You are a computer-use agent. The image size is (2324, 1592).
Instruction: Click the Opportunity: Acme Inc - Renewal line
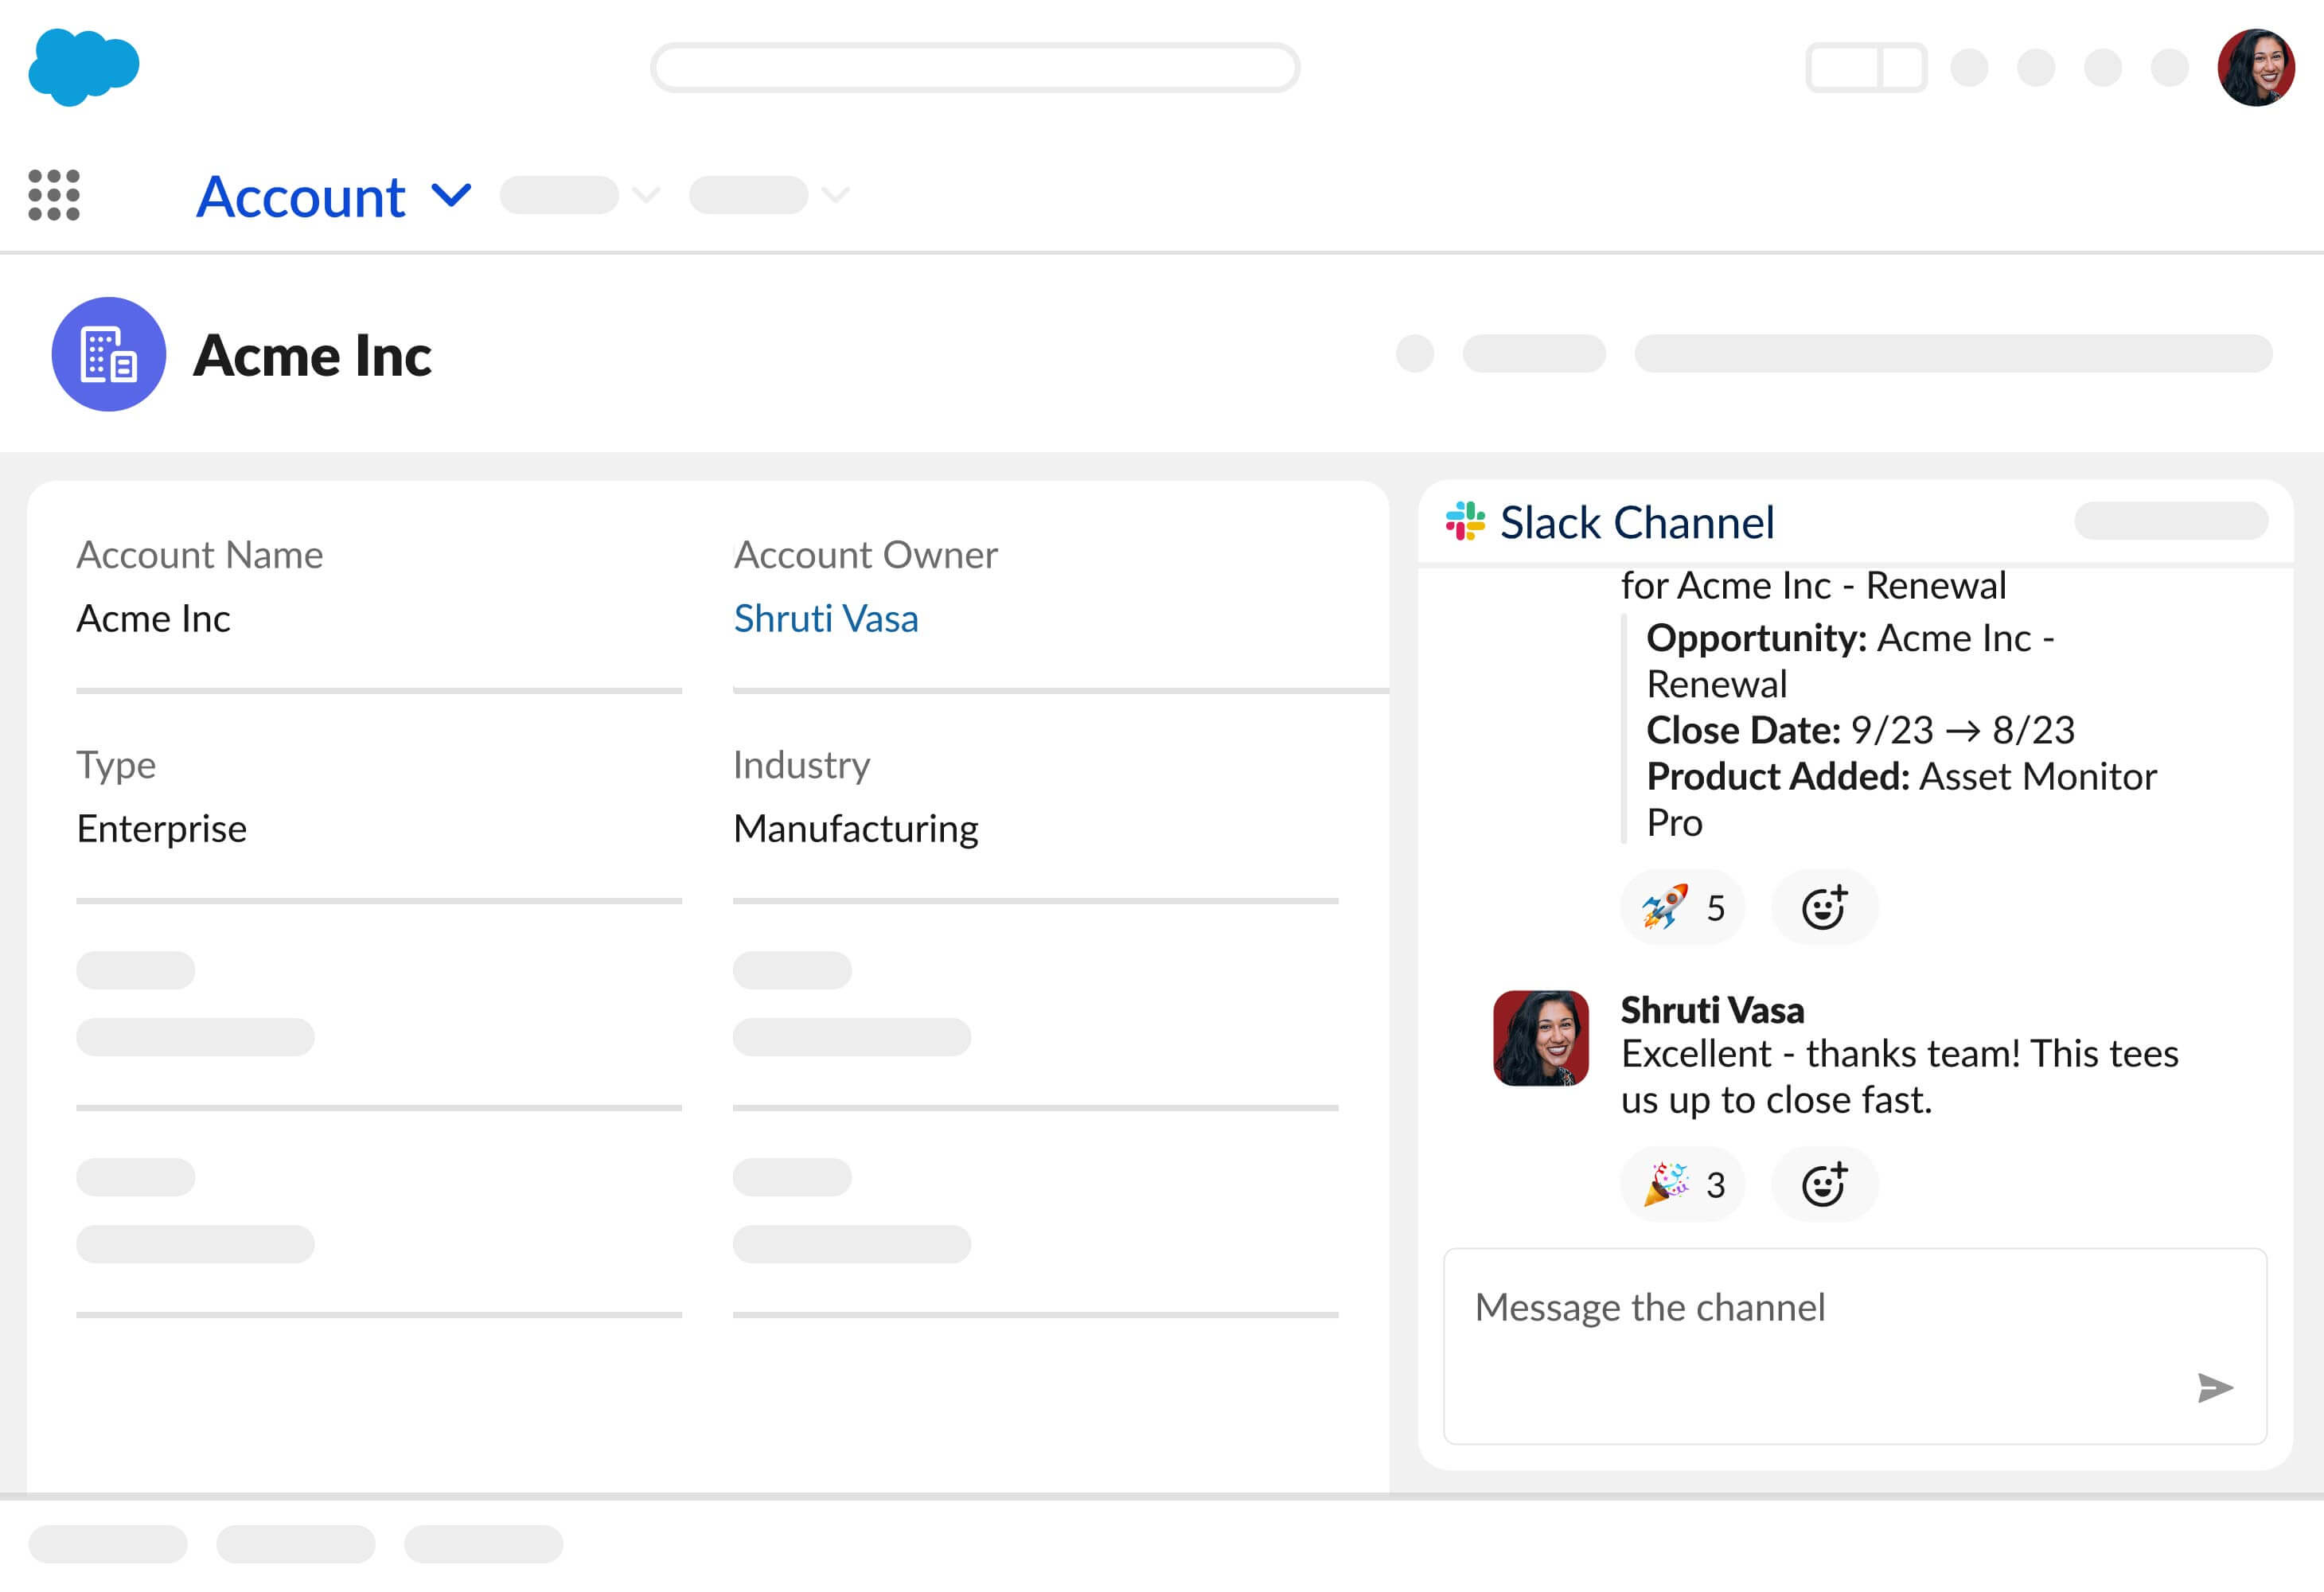pyautogui.click(x=1850, y=661)
